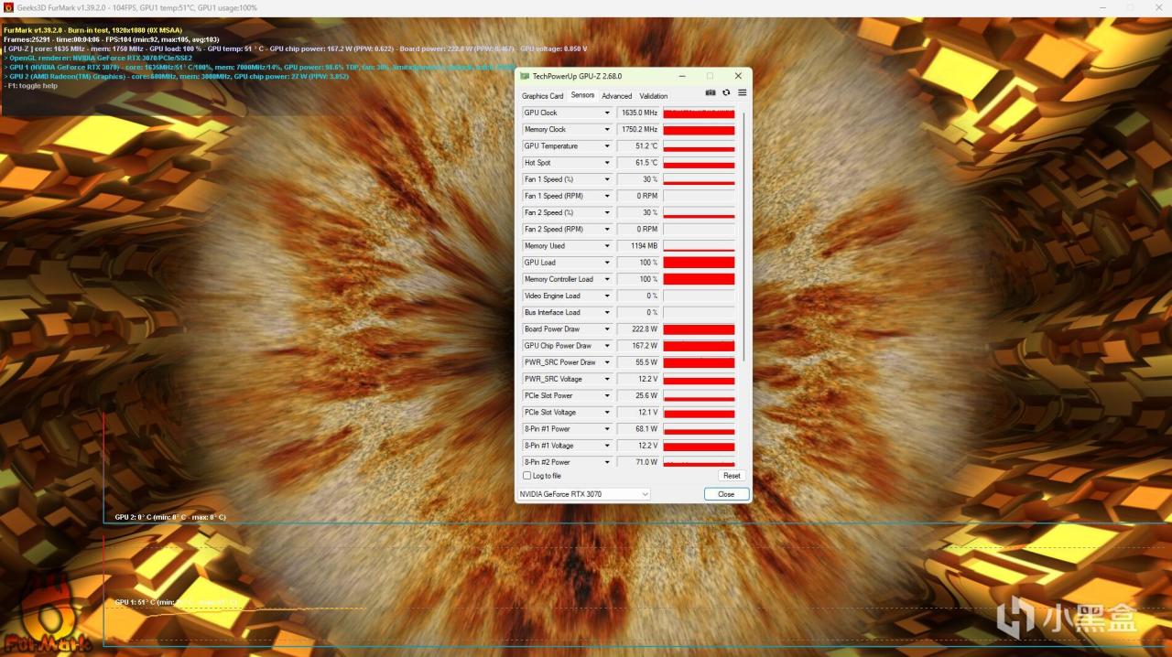Click the GPU Clock value 1635.0 MHz
The width and height of the screenshot is (1172, 657).
coord(638,113)
